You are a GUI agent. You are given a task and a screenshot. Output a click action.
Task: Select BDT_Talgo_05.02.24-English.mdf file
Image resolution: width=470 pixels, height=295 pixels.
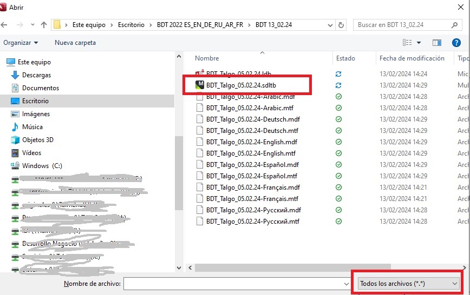252,142
